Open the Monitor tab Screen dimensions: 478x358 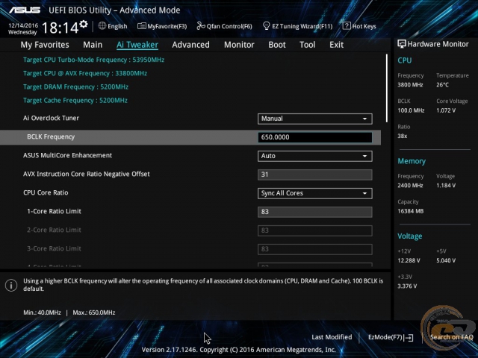pos(239,45)
